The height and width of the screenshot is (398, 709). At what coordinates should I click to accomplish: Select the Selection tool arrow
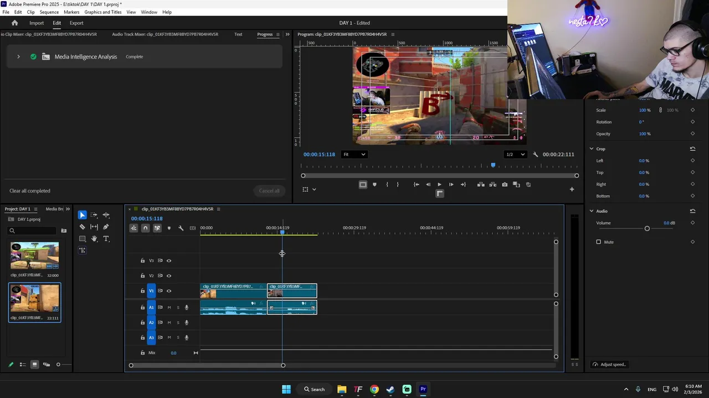point(82,215)
